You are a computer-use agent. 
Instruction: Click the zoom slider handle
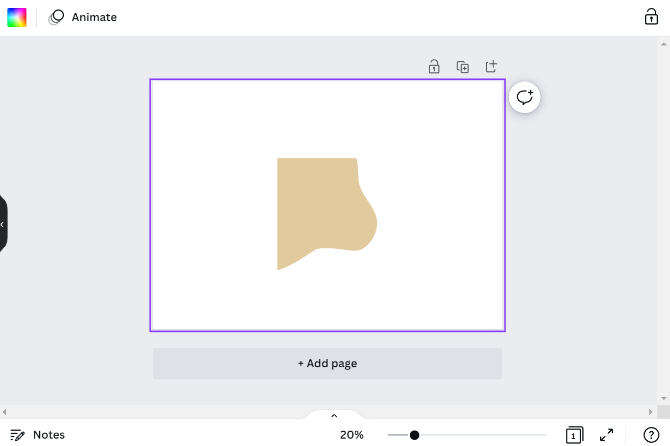415,435
